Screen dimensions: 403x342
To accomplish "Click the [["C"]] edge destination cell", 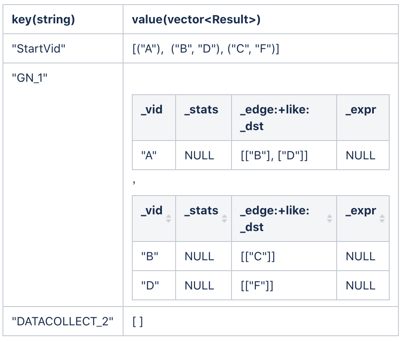I will 284,256.
